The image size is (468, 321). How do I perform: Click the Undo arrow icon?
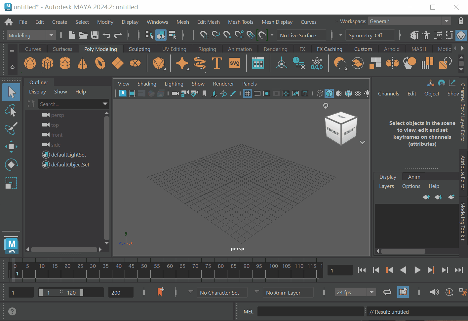(106, 35)
